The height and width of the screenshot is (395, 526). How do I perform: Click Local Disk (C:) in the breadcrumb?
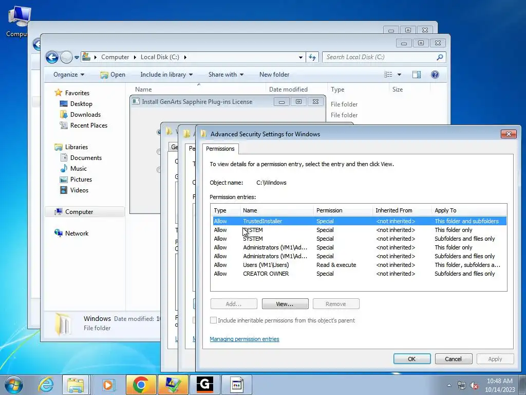pos(160,57)
